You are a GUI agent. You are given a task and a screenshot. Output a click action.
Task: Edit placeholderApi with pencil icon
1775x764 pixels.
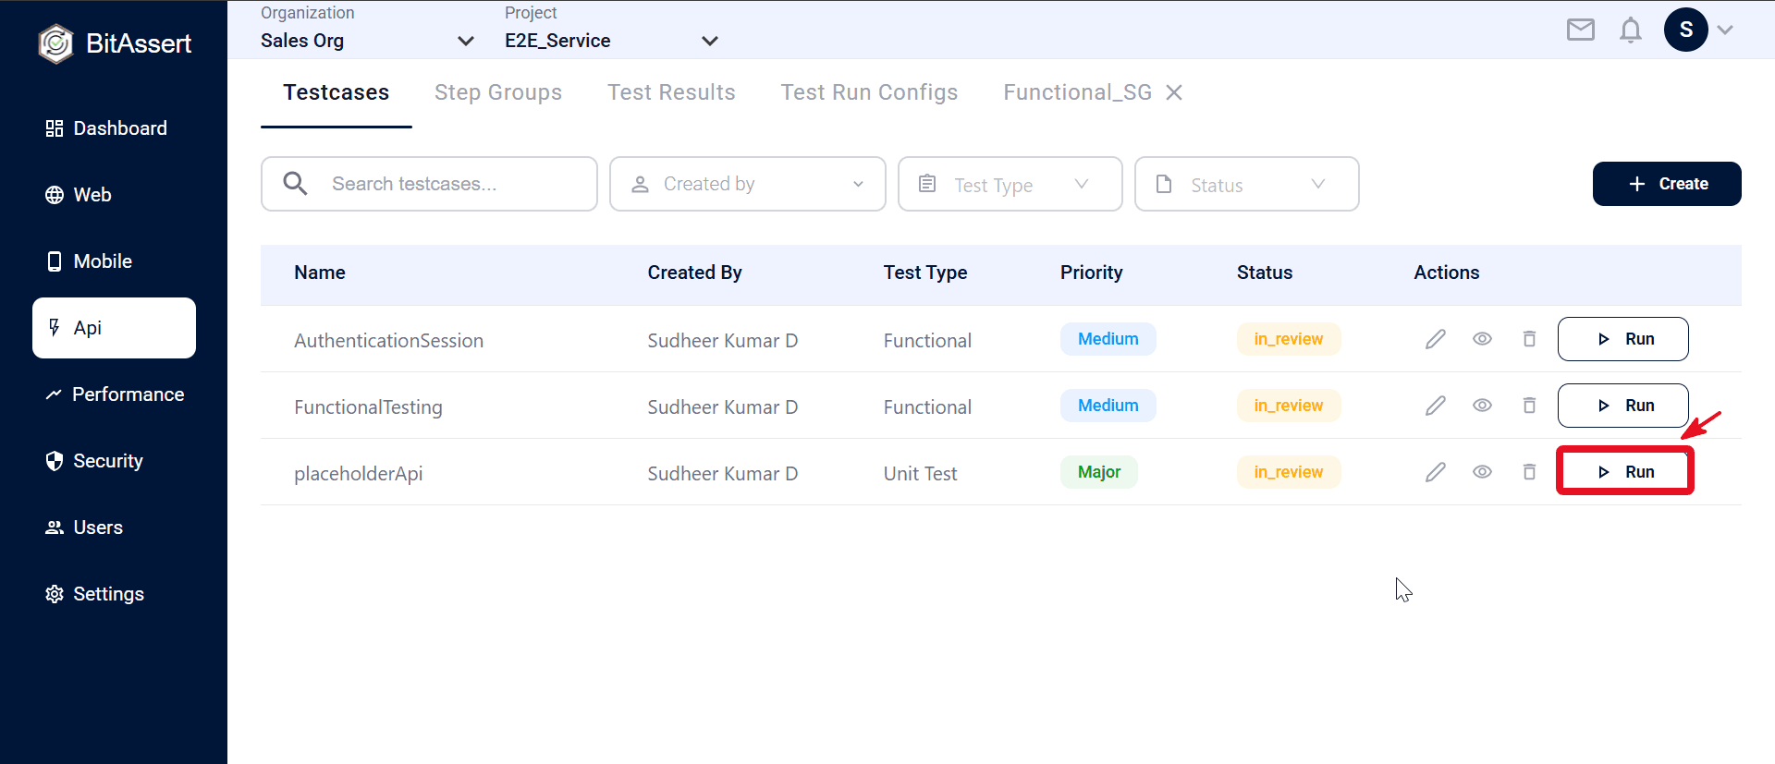pos(1436,472)
